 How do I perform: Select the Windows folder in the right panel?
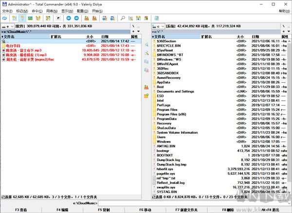pyautogui.click(x=220, y=142)
